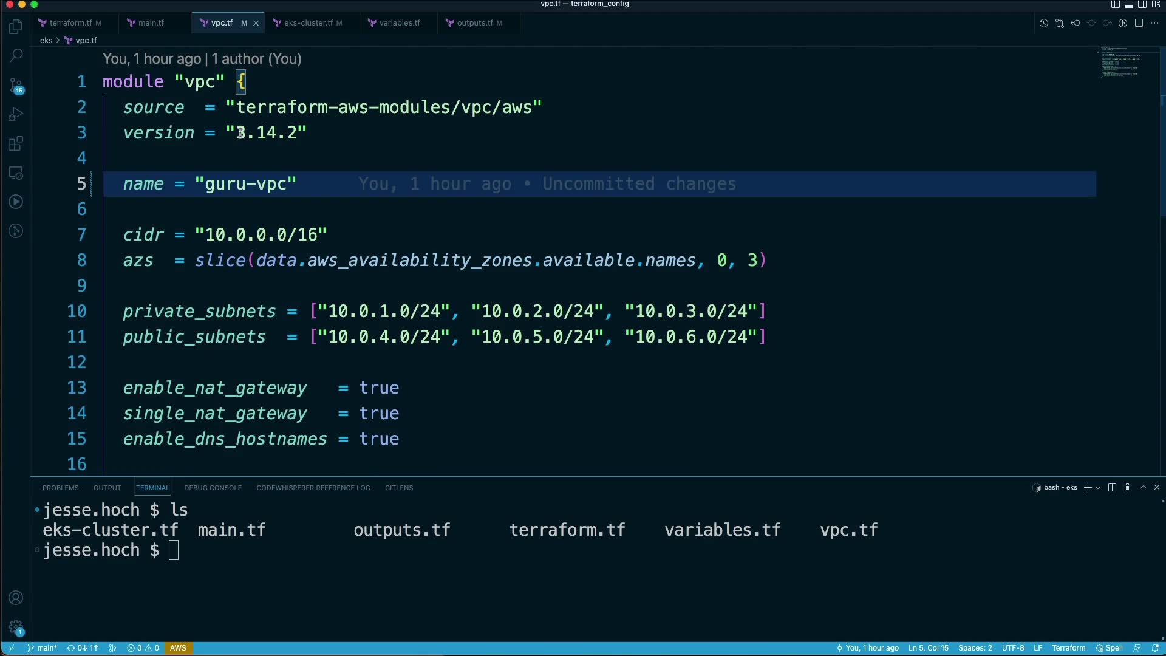Maximize the panel with the chevron up
This screenshot has width=1166, height=656.
coord(1143,488)
